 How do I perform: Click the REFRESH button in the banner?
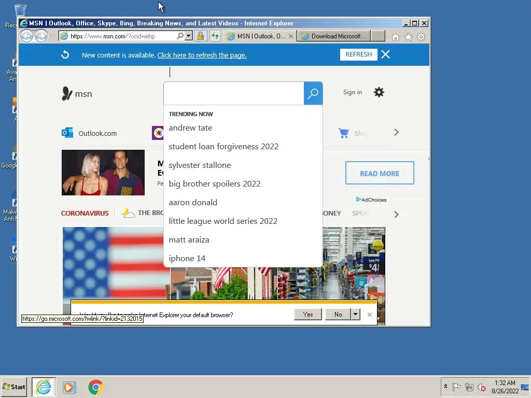[359, 54]
